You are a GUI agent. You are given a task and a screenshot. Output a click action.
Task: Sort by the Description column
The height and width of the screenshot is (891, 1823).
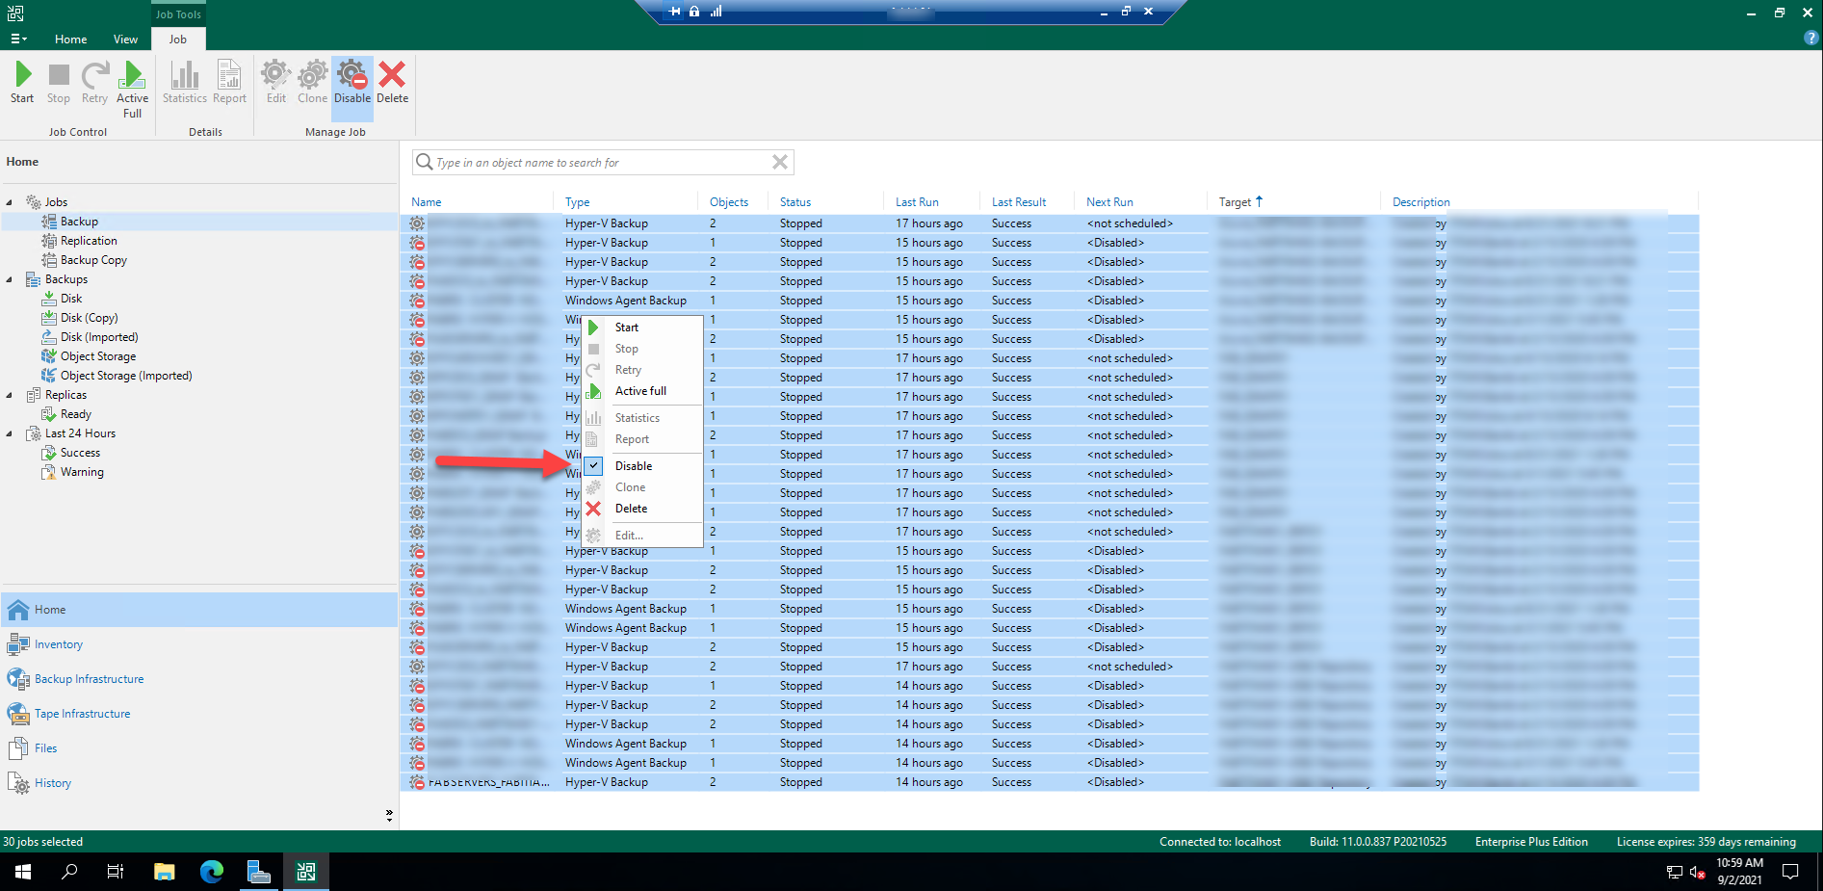[x=1420, y=202]
